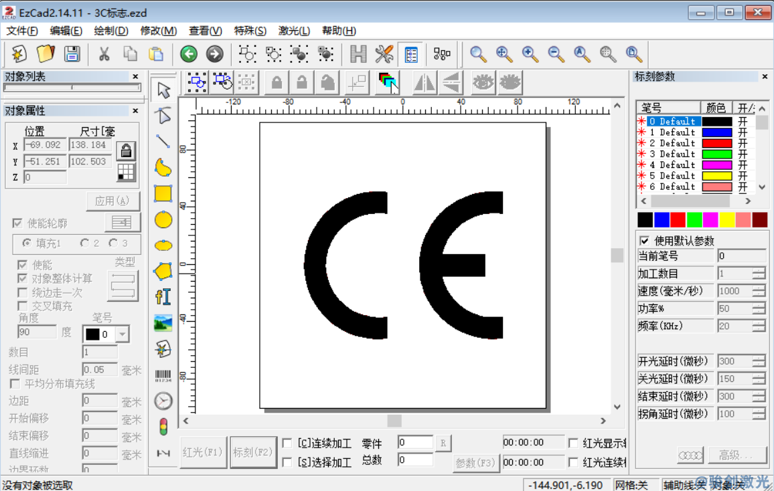Choose the line drawing tool
Viewport: 774px width, 491px height.
[163, 142]
